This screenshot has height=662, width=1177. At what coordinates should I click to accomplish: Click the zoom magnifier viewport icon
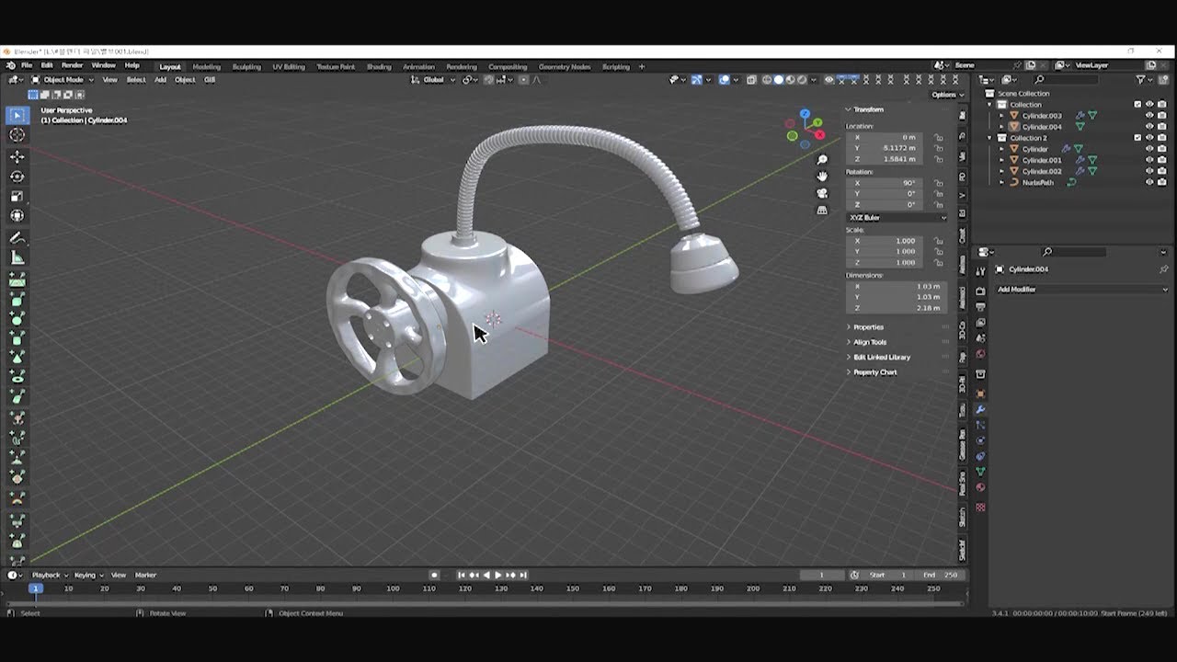822,160
